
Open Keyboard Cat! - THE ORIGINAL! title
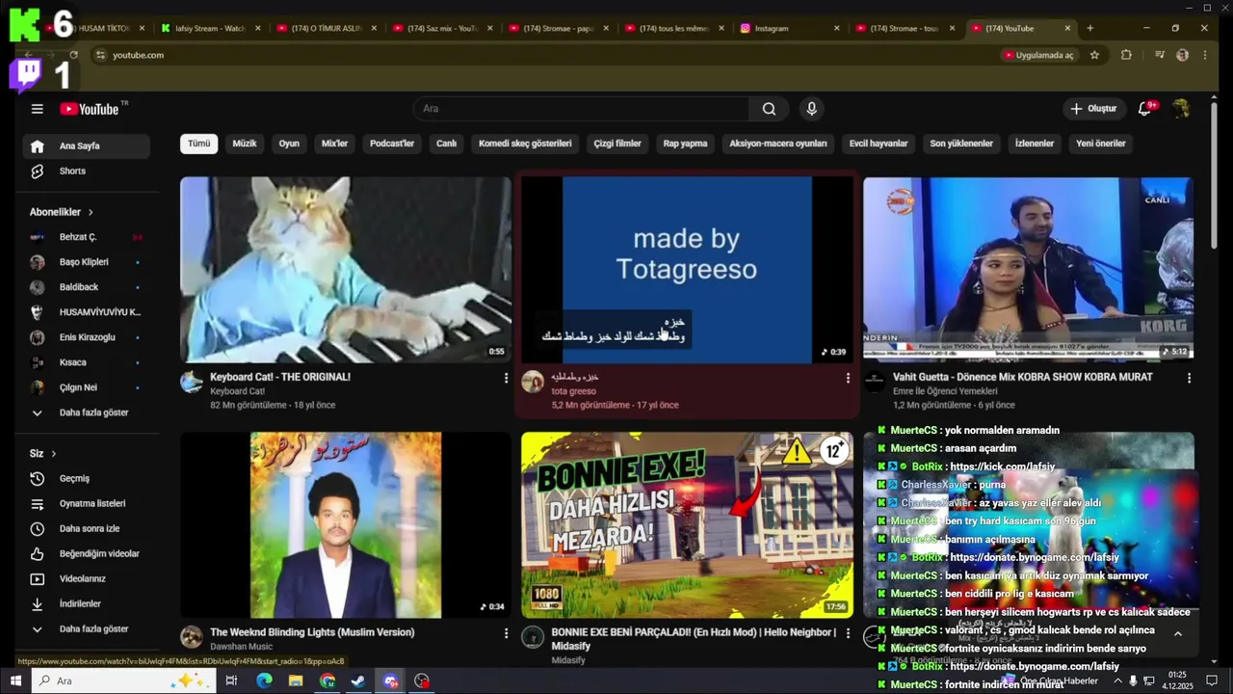point(280,377)
